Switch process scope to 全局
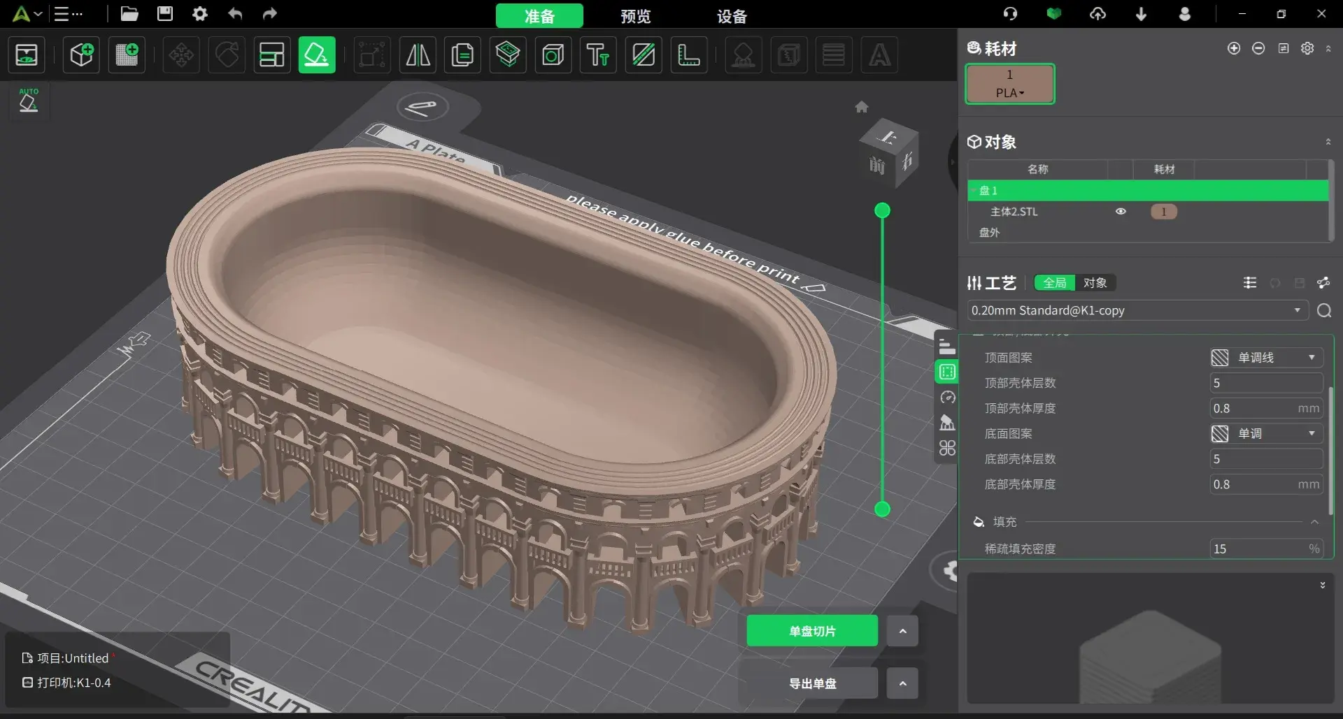Screen dimensions: 1343x719 tap(1055, 283)
